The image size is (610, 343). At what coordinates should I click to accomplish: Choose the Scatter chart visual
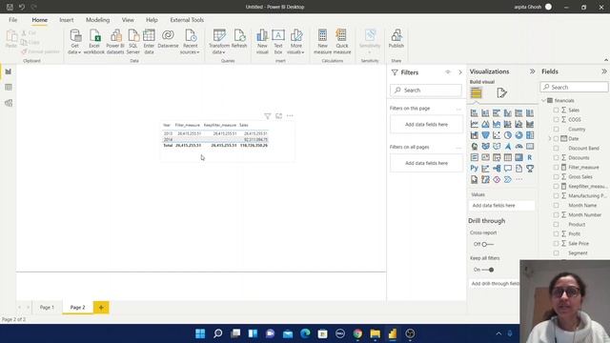pos(497,135)
